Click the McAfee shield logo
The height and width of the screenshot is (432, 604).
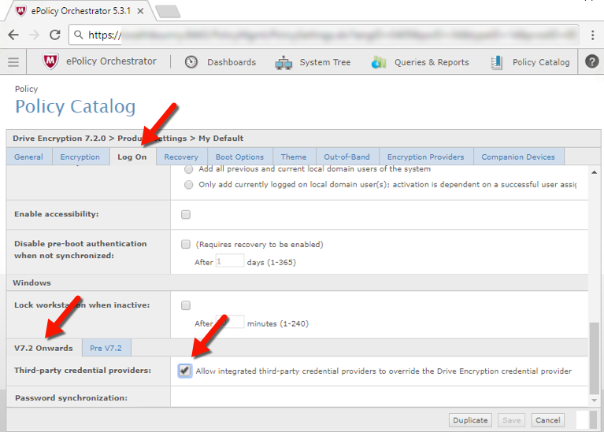coord(50,61)
